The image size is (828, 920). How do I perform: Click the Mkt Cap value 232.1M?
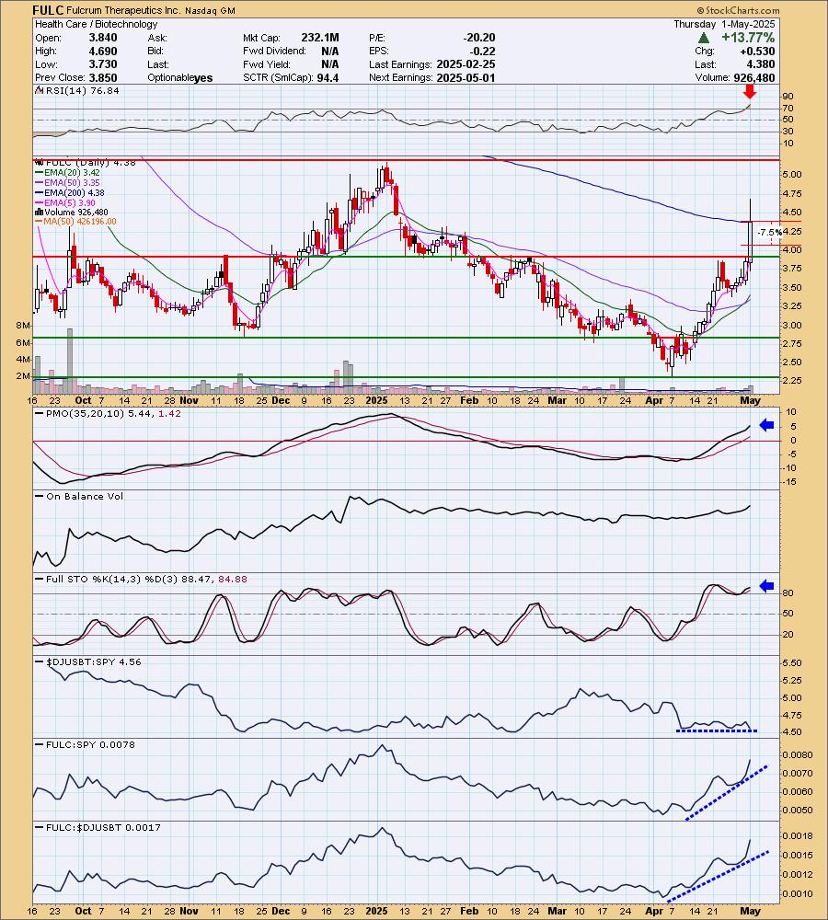point(320,38)
